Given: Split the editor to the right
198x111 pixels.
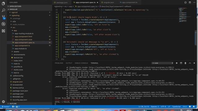Looking at the screenshot, I should point(190,2).
